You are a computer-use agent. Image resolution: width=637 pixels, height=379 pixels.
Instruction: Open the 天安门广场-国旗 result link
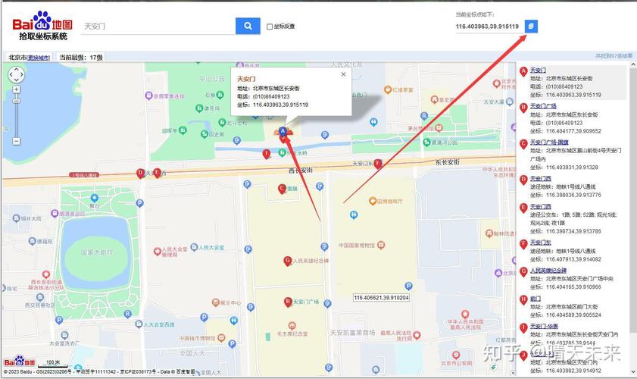pos(549,143)
